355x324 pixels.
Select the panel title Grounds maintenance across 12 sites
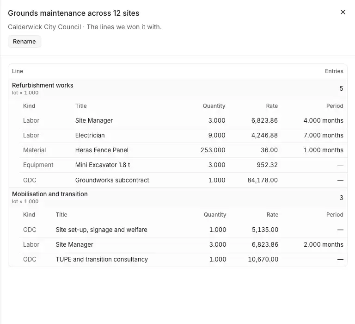click(x=73, y=13)
